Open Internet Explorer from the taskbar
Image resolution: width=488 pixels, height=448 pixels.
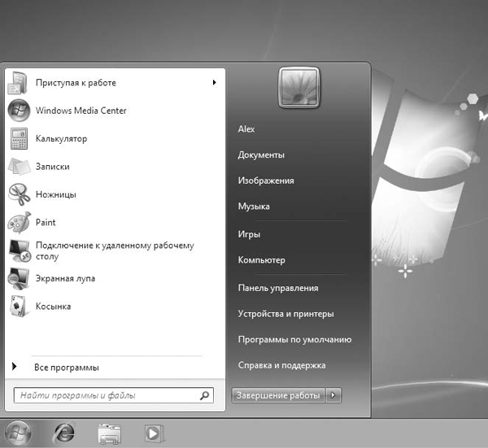click(x=64, y=433)
